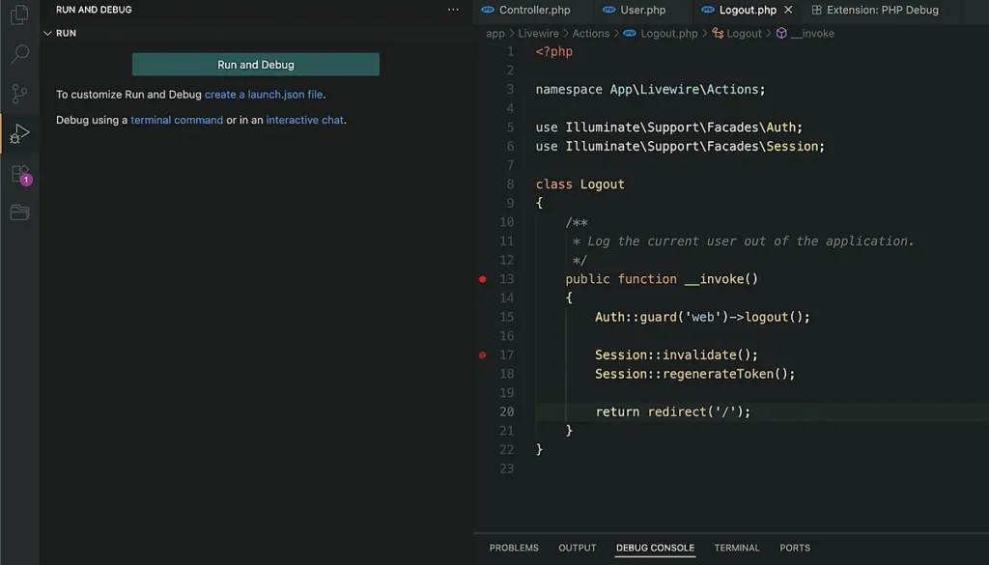Open the create a launch.json file link
This screenshot has width=989, height=565.
click(x=264, y=95)
